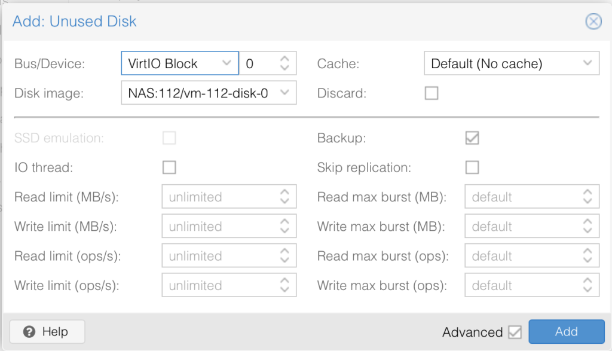Close the Add Unused Disk dialog
This screenshot has height=351, width=612.
click(593, 22)
